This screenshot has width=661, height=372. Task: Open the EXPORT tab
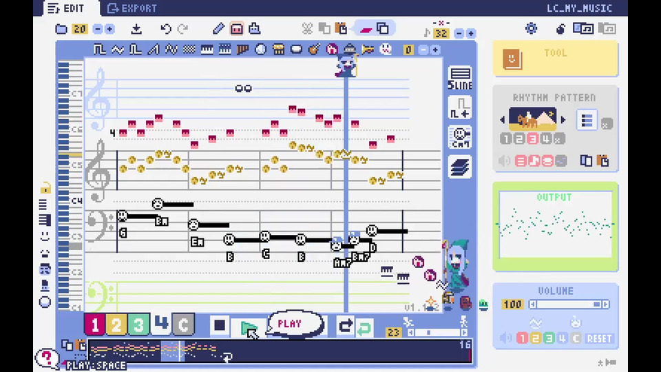[x=132, y=8]
